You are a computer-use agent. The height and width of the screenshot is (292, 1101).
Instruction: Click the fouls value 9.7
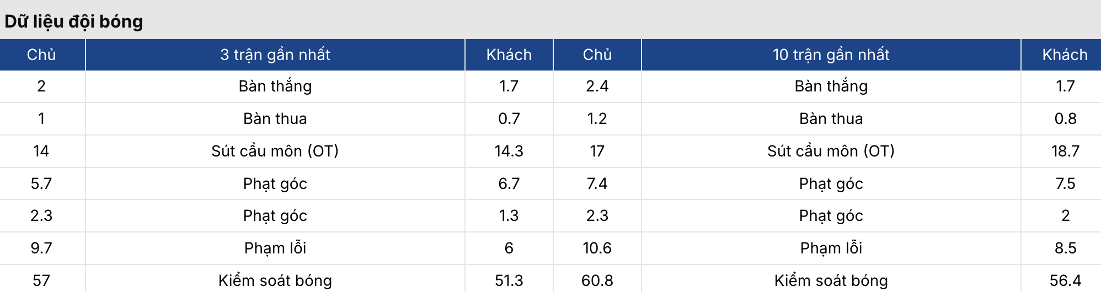[x=41, y=248]
